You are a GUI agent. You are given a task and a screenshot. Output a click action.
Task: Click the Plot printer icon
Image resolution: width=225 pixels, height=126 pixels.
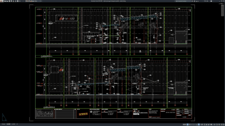18,1
